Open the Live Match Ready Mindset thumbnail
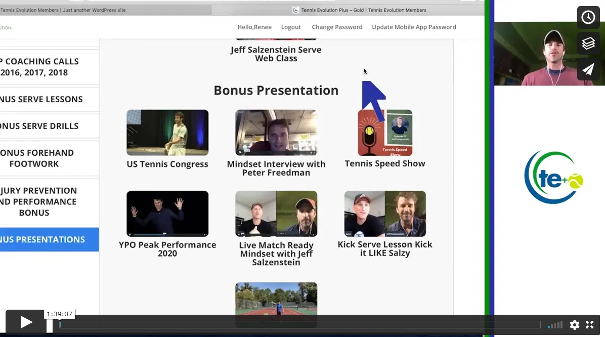This screenshot has width=605, height=337. tap(276, 214)
